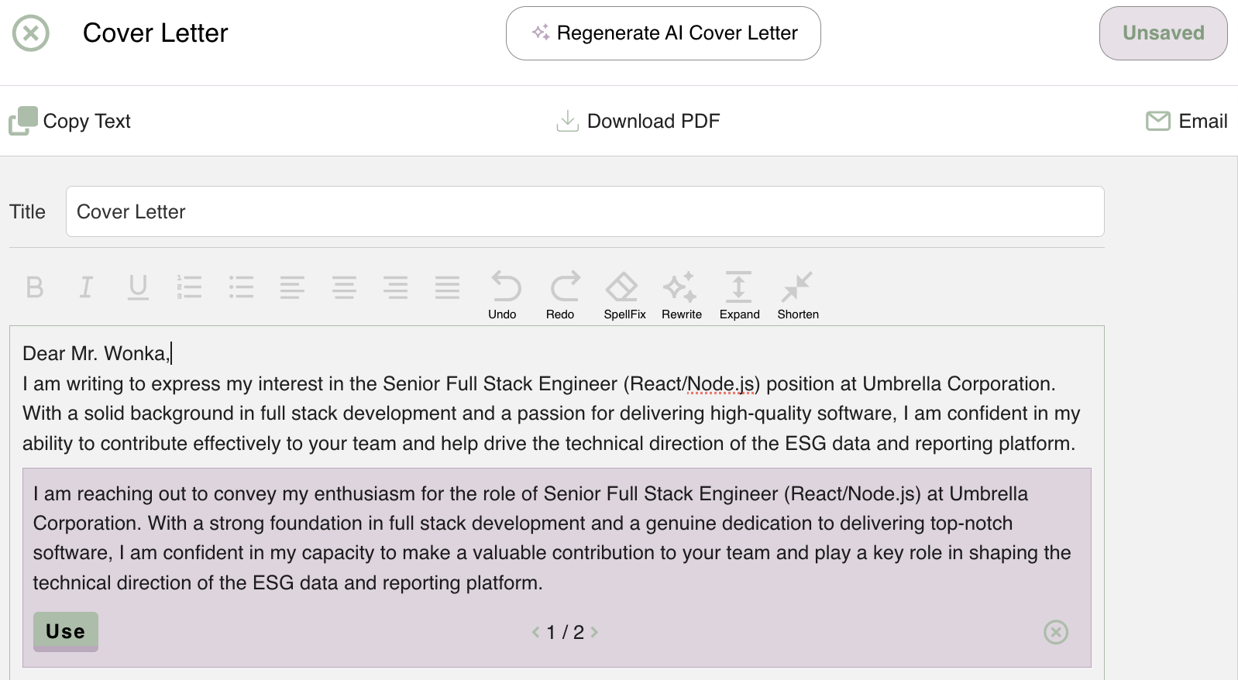
Task: Justify the text alignment
Action: 447,287
